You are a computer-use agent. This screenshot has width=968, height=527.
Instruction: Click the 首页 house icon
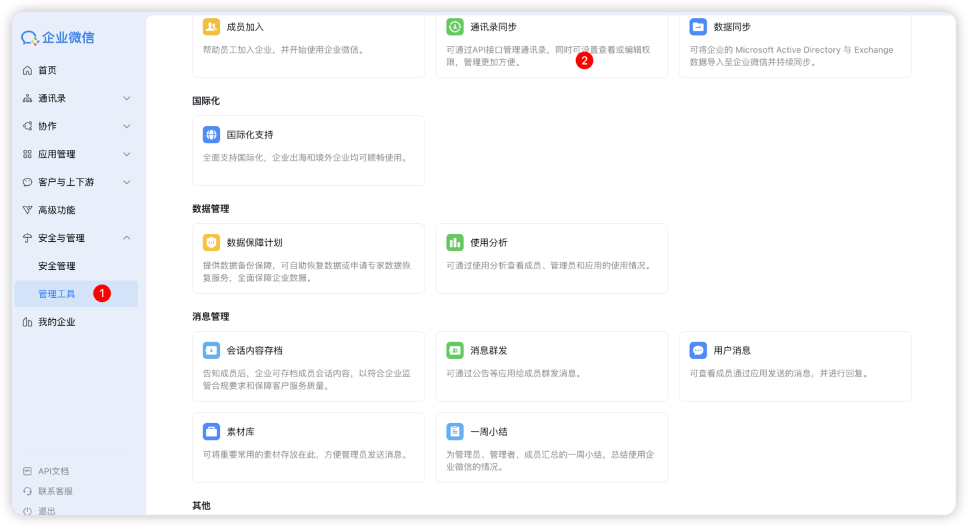pyautogui.click(x=27, y=70)
